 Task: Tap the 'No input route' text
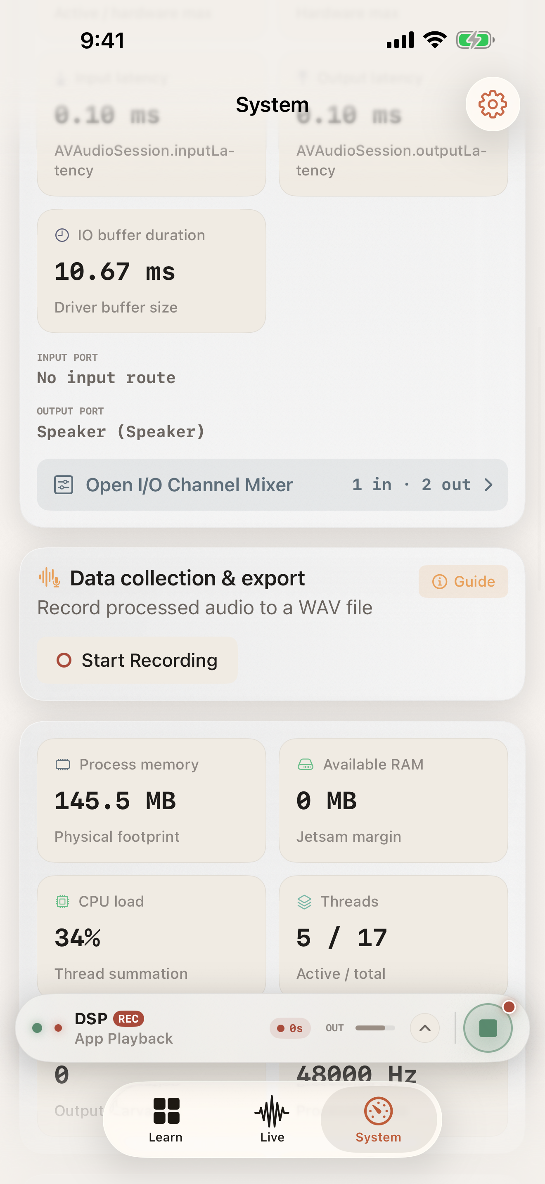[106, 377]
